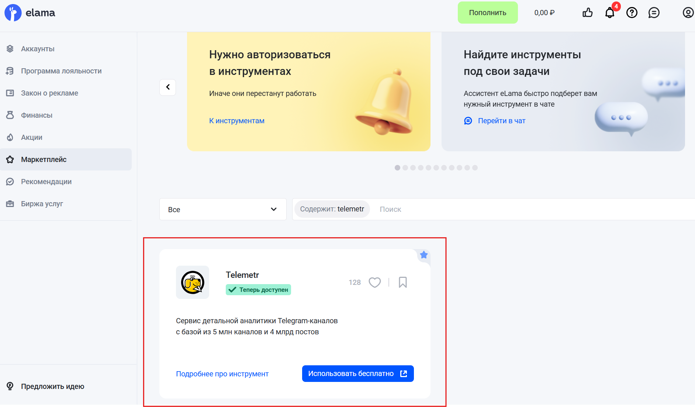Open the user profile icon
Image resolution: width=695 pixels, height=407 pixels.
(x=688, y=13)
